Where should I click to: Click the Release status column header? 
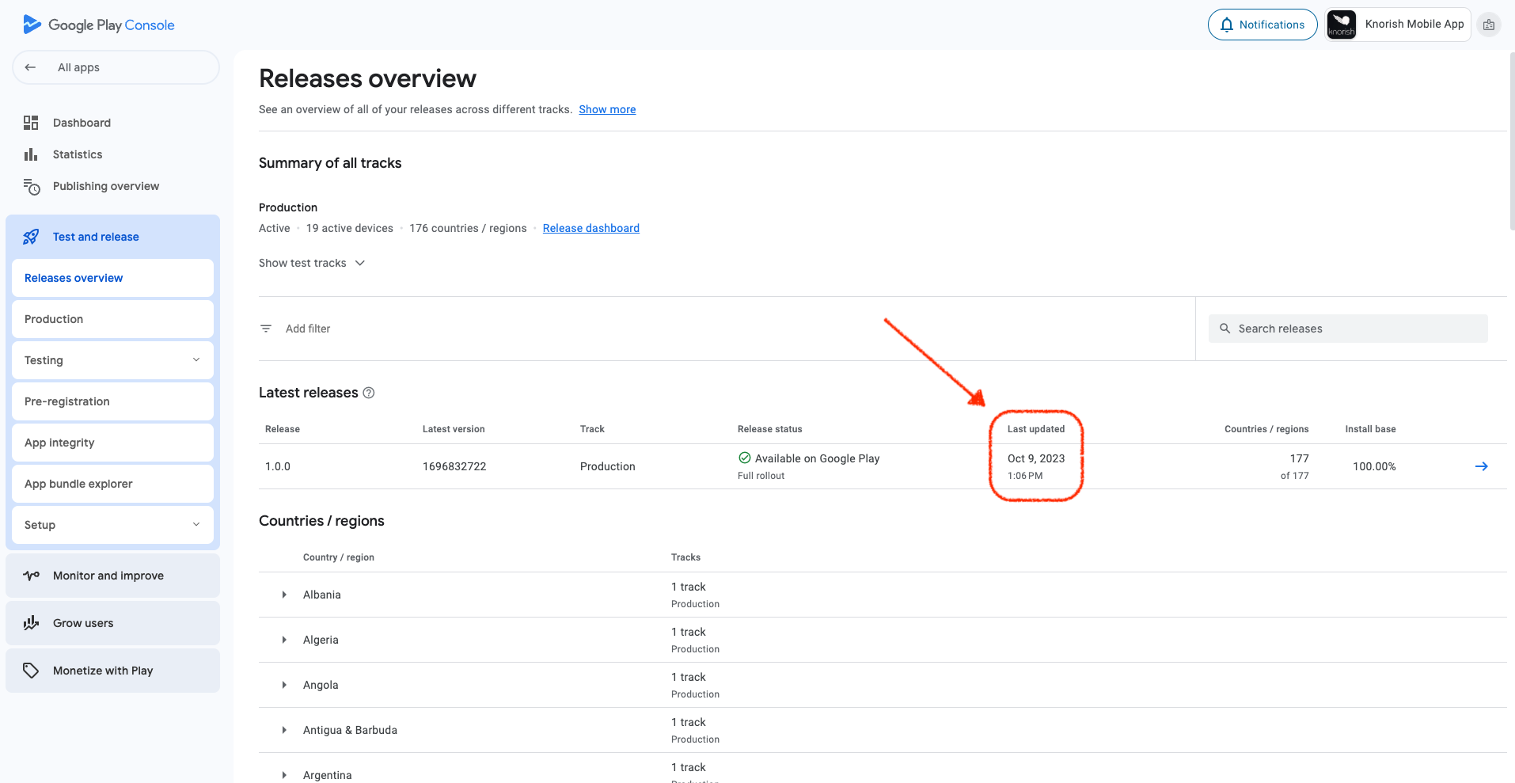[770, 429]
